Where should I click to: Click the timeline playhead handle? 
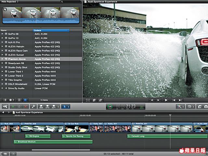pyautogui.click(x=170, y=115)
